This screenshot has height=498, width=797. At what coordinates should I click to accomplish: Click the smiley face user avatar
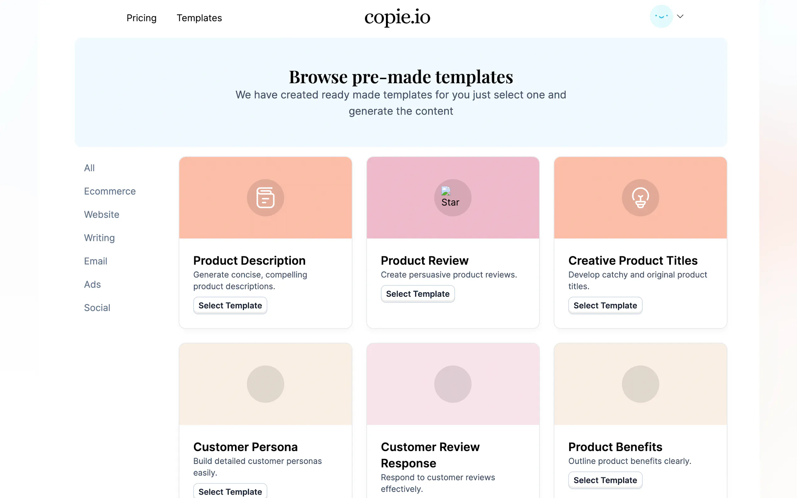(x=661, y=16)
